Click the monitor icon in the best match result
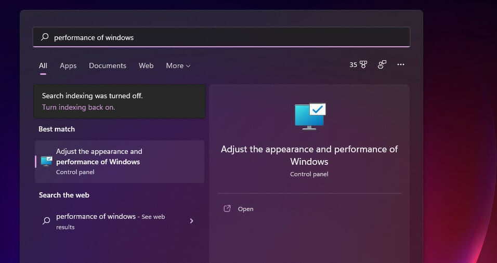497x263 pixels. [x=47, y=161]
